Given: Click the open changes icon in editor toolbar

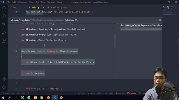Looking at the screenshot, I should pos(168,7).
